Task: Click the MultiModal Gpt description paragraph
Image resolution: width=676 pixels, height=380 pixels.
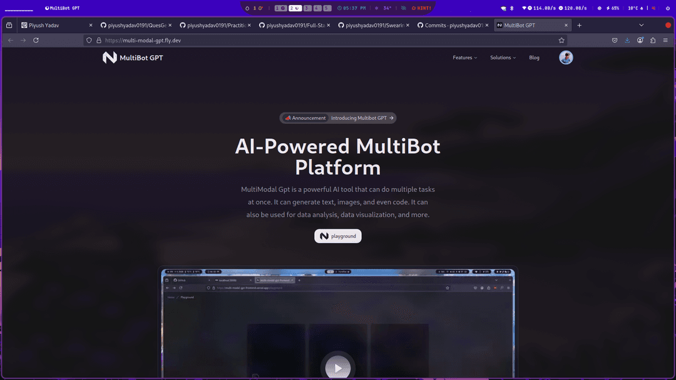Action: (338, 202)
